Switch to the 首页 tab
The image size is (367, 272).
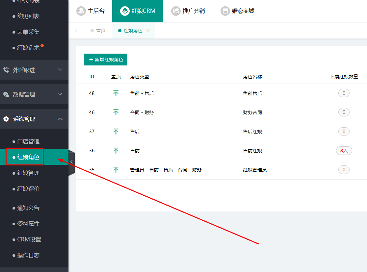click(98, 31)
